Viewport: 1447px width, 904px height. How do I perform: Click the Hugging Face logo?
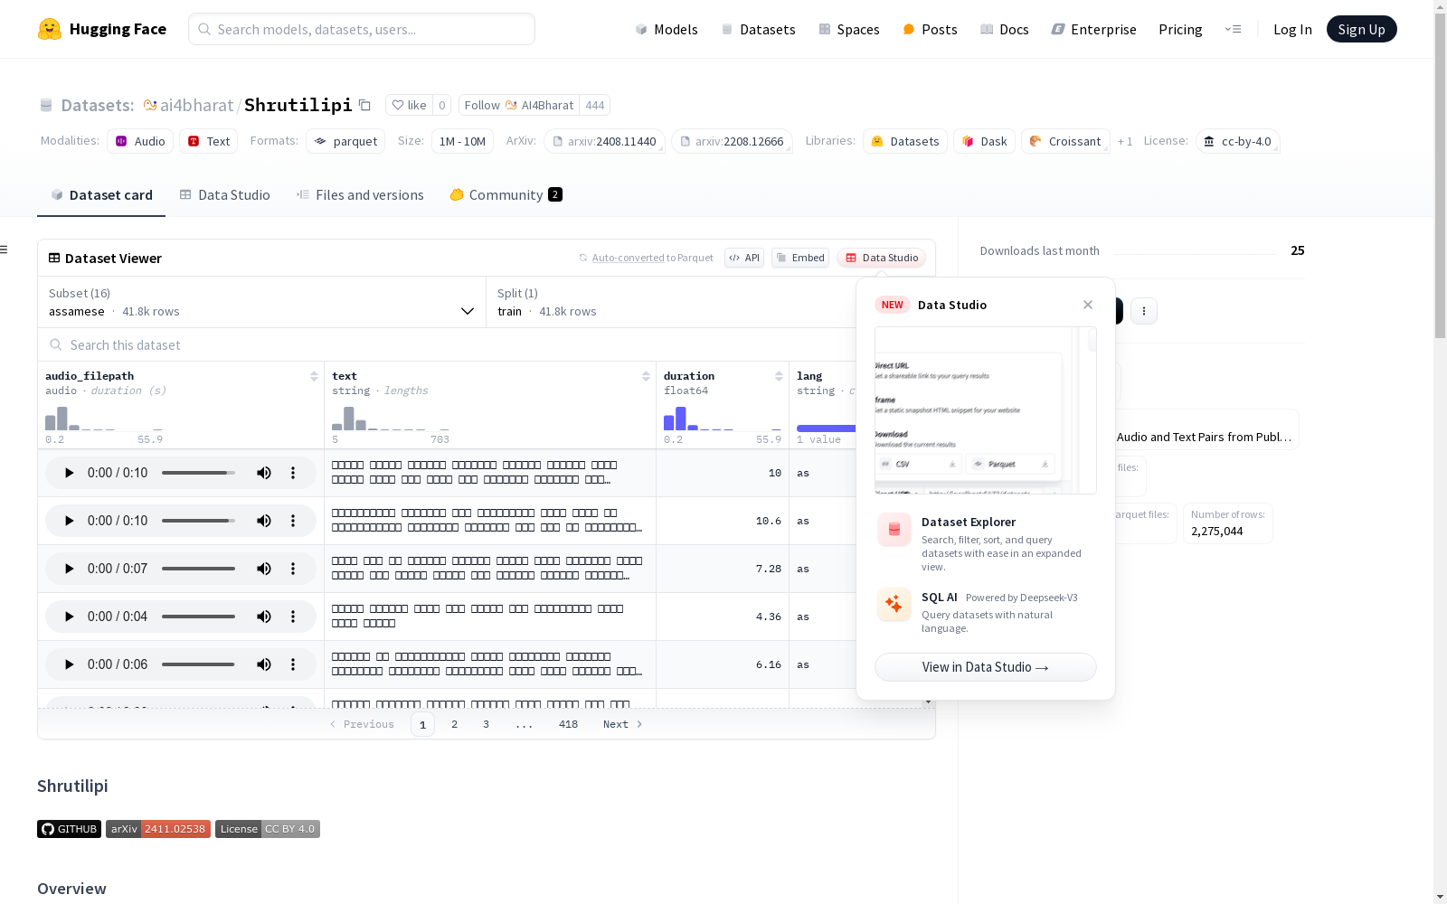[102, 29]
